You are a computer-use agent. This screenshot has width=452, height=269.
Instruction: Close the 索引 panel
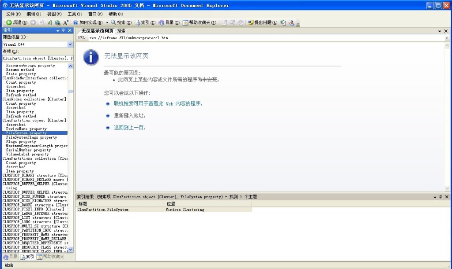[70, 30]
